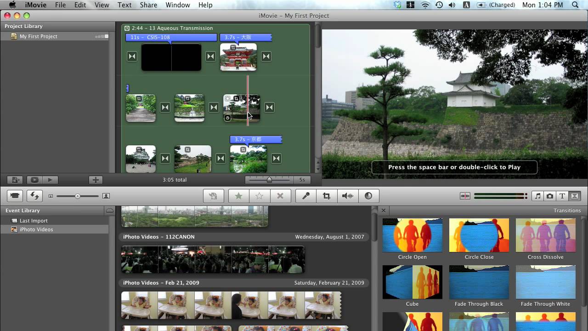Click the project library filmstrip button
588x331 pixels.
click(15, 180)
